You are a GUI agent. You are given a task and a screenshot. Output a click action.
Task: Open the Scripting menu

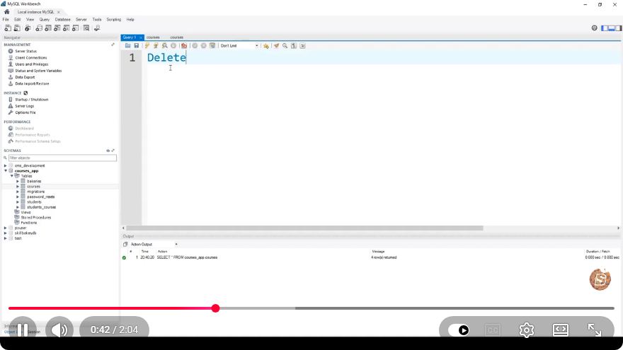coord(114,20)
